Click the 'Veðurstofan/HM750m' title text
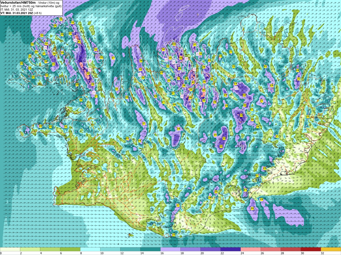Viewport: 341px width, 255px height. (18, 2)
